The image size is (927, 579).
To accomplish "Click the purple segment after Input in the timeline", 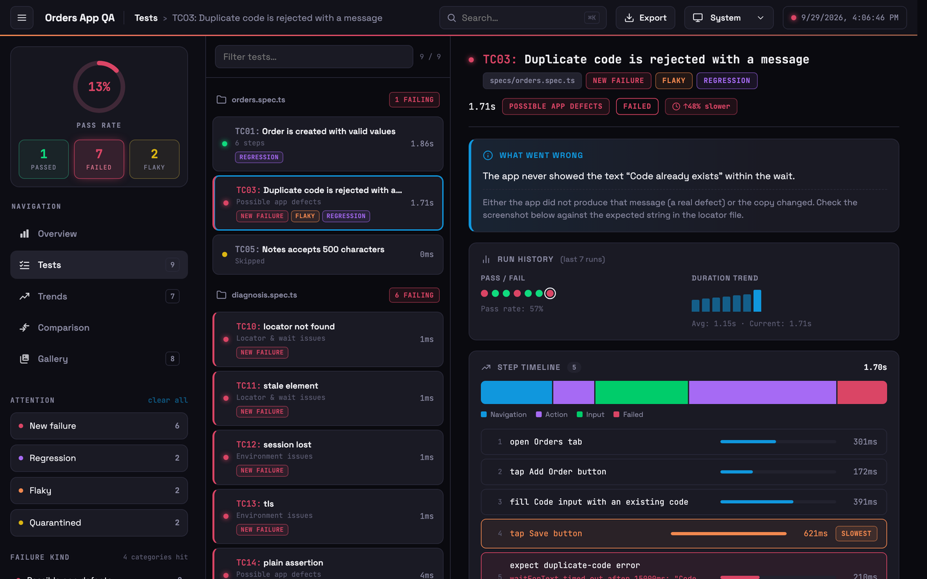I will click(x=762, y=392).
